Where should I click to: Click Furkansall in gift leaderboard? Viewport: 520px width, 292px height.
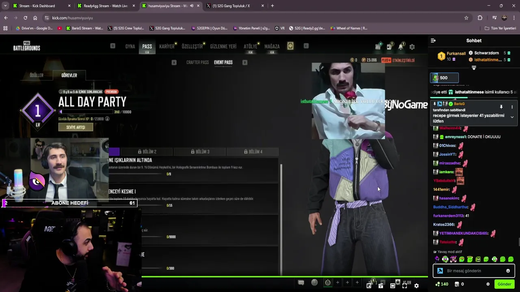(456, 54)
